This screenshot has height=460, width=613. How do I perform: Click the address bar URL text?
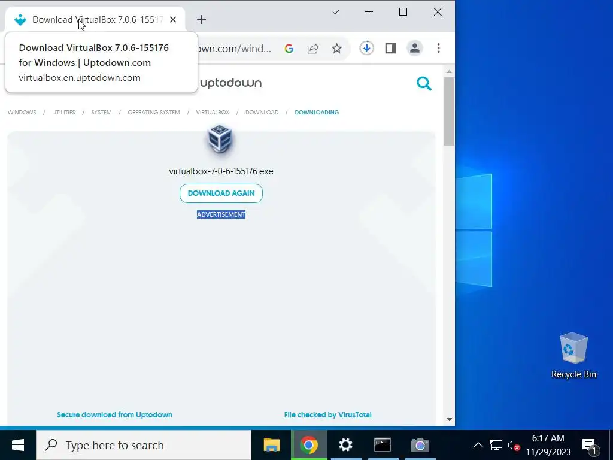tap(235, 49)
